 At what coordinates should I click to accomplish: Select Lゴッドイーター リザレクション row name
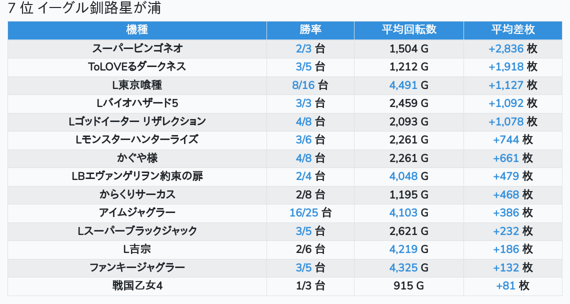(x=137, y=121)
